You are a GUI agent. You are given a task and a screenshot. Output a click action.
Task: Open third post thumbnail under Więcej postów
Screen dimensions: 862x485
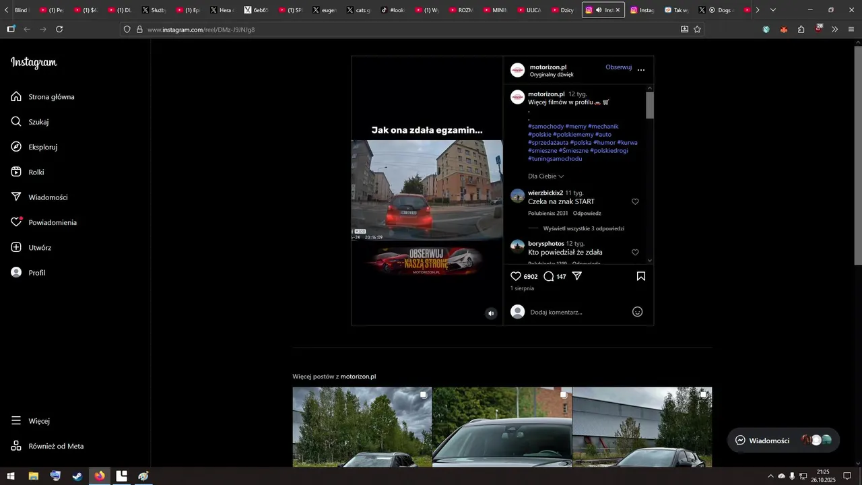642,427
